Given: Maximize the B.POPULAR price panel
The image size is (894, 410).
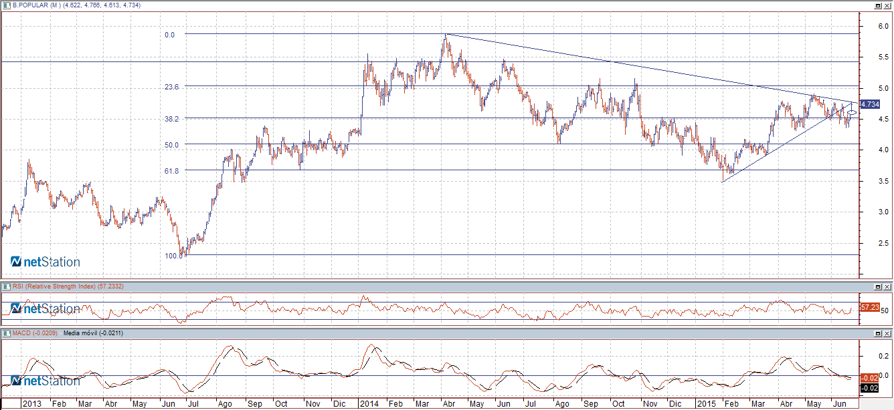Looking at the screenshot, I should coord(877,5).
